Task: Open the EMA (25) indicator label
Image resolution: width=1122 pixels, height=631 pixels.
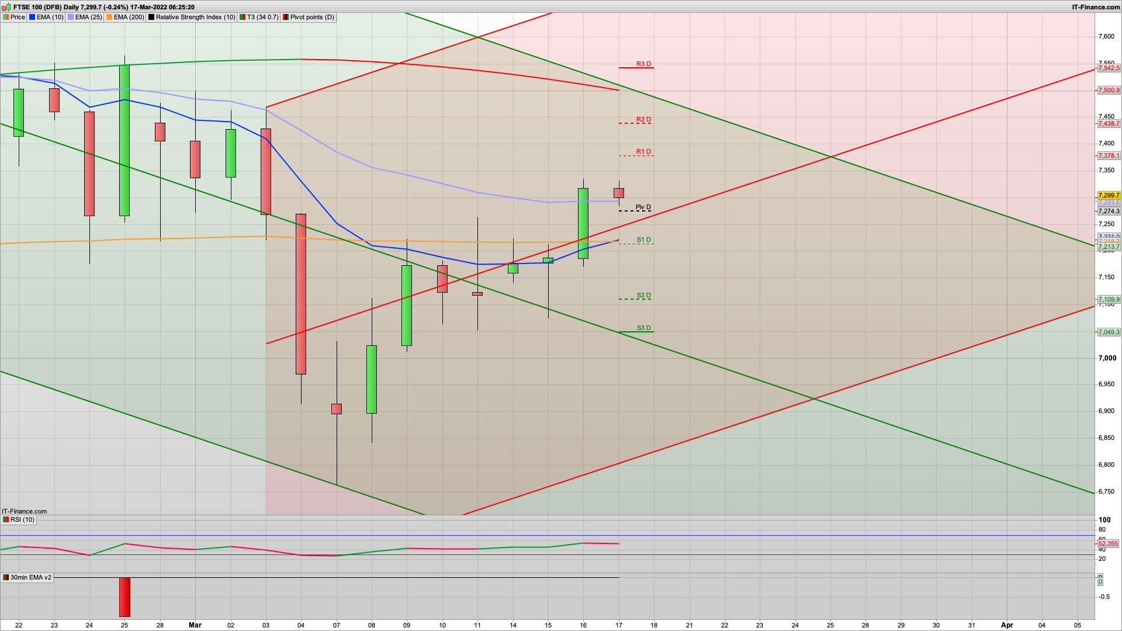Action: click(x=89, y=18)
